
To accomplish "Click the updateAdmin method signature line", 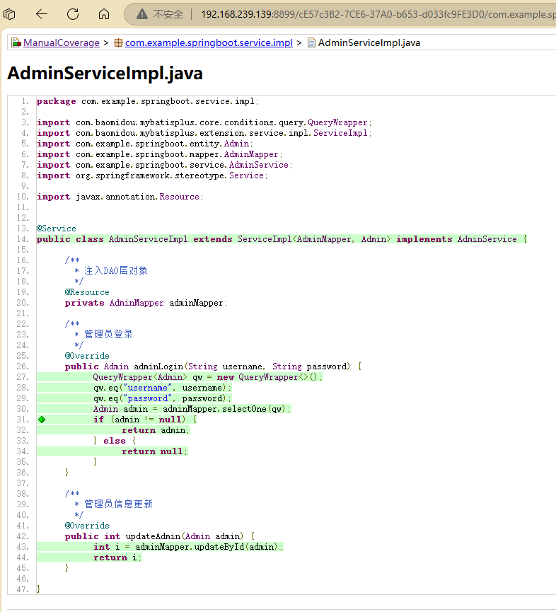I will [x=160, y=536].
